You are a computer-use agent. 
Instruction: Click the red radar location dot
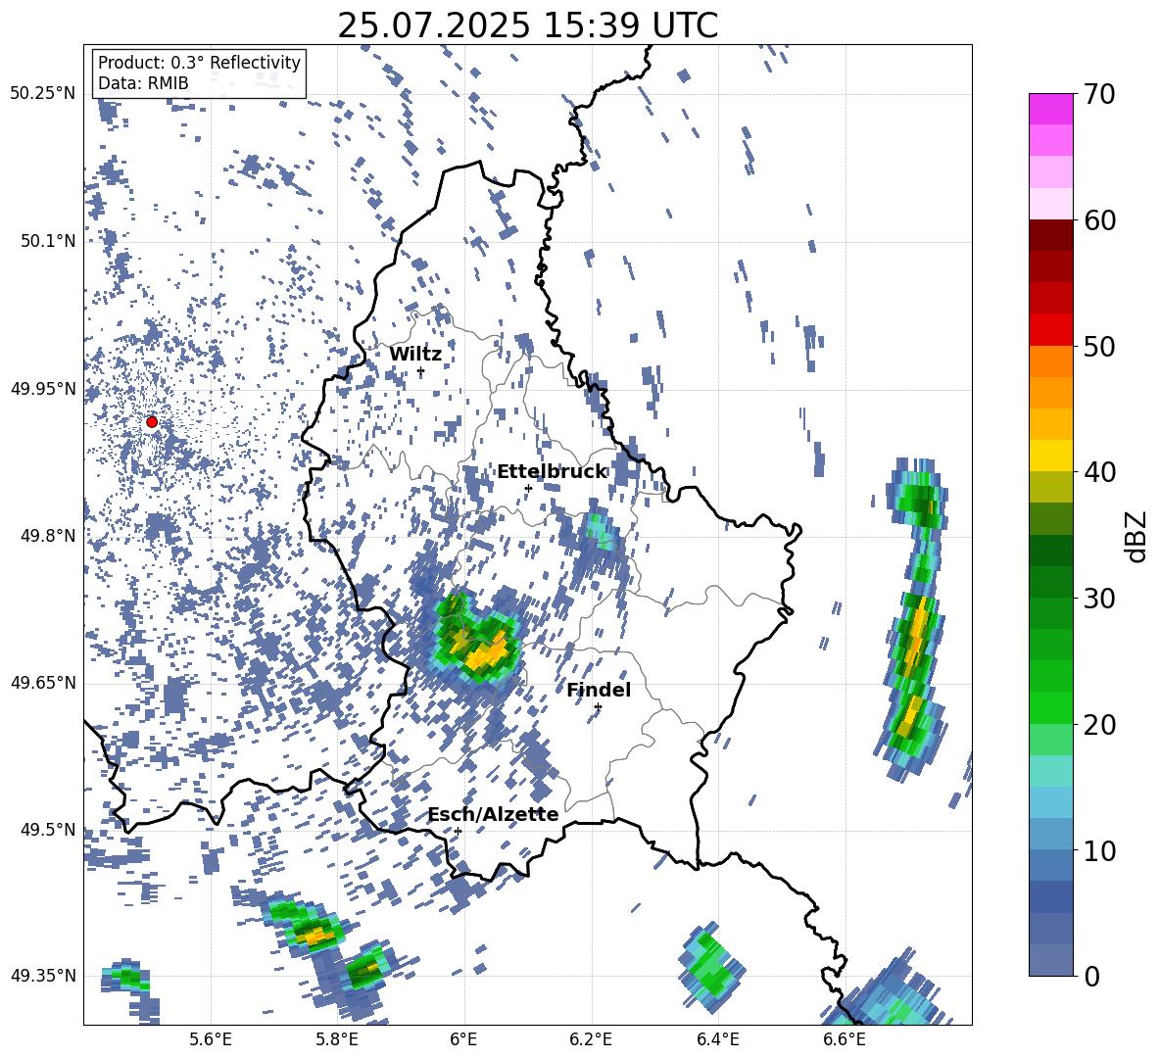coord(152,421)
